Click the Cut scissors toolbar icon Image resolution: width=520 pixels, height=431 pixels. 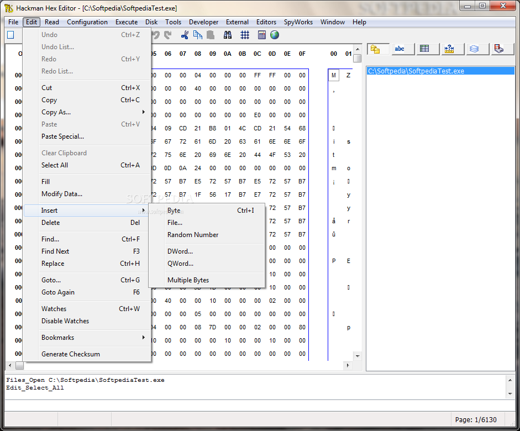coord(185,35)
